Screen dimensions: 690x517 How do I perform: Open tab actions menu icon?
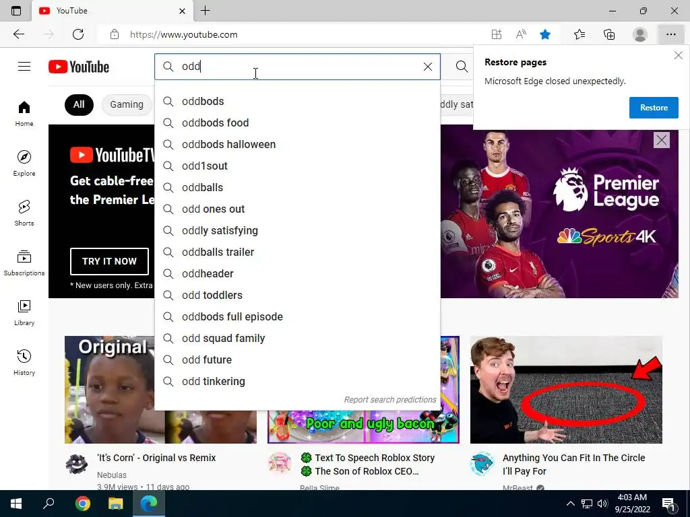[16, 11]
